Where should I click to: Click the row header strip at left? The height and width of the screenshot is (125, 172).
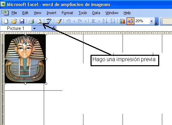pyautogui.click(x=2, y=80)
